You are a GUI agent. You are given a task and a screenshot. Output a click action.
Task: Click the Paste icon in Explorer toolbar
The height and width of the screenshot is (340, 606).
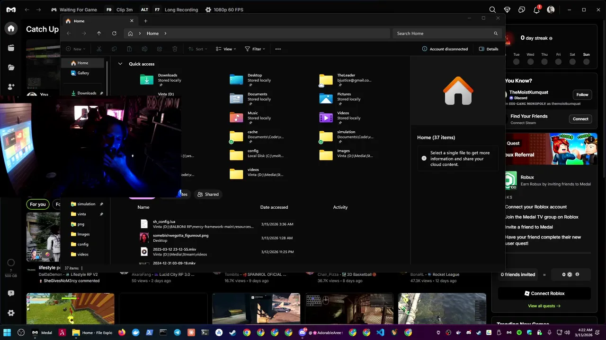pyautogui.click(x=129, y=49)
